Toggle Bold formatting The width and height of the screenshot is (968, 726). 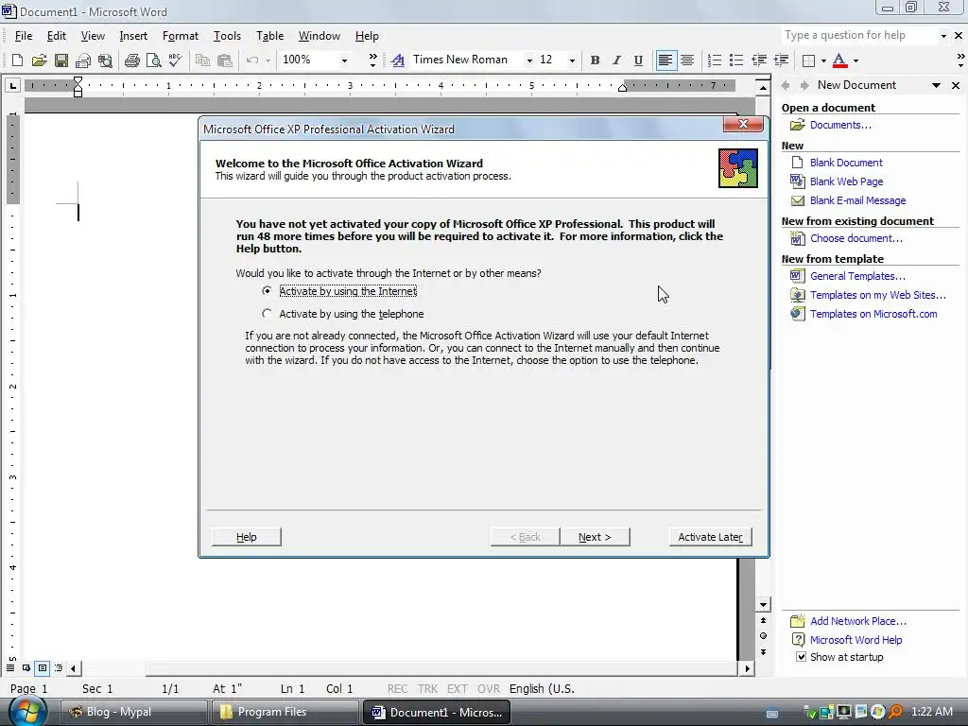click(x=595, y=60)
